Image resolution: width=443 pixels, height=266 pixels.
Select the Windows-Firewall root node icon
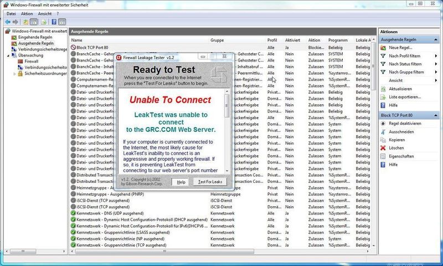click(8, 31)
